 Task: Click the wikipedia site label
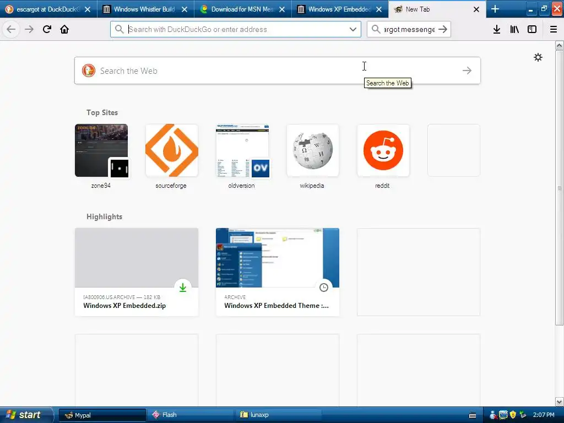pyautogui.click(x=312, y=186)
